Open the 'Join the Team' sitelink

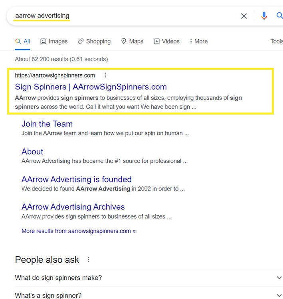47,124
